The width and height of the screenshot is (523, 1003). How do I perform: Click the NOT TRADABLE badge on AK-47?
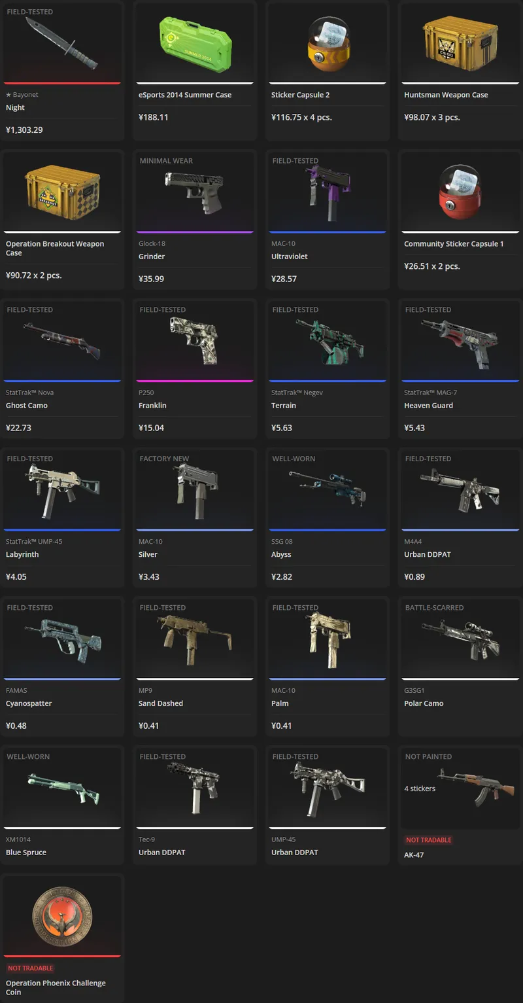coord(429,840)
